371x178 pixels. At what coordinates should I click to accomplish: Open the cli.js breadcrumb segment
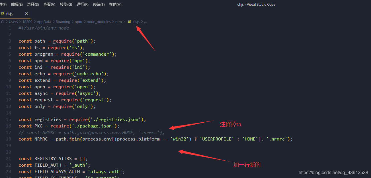[136, 22]
